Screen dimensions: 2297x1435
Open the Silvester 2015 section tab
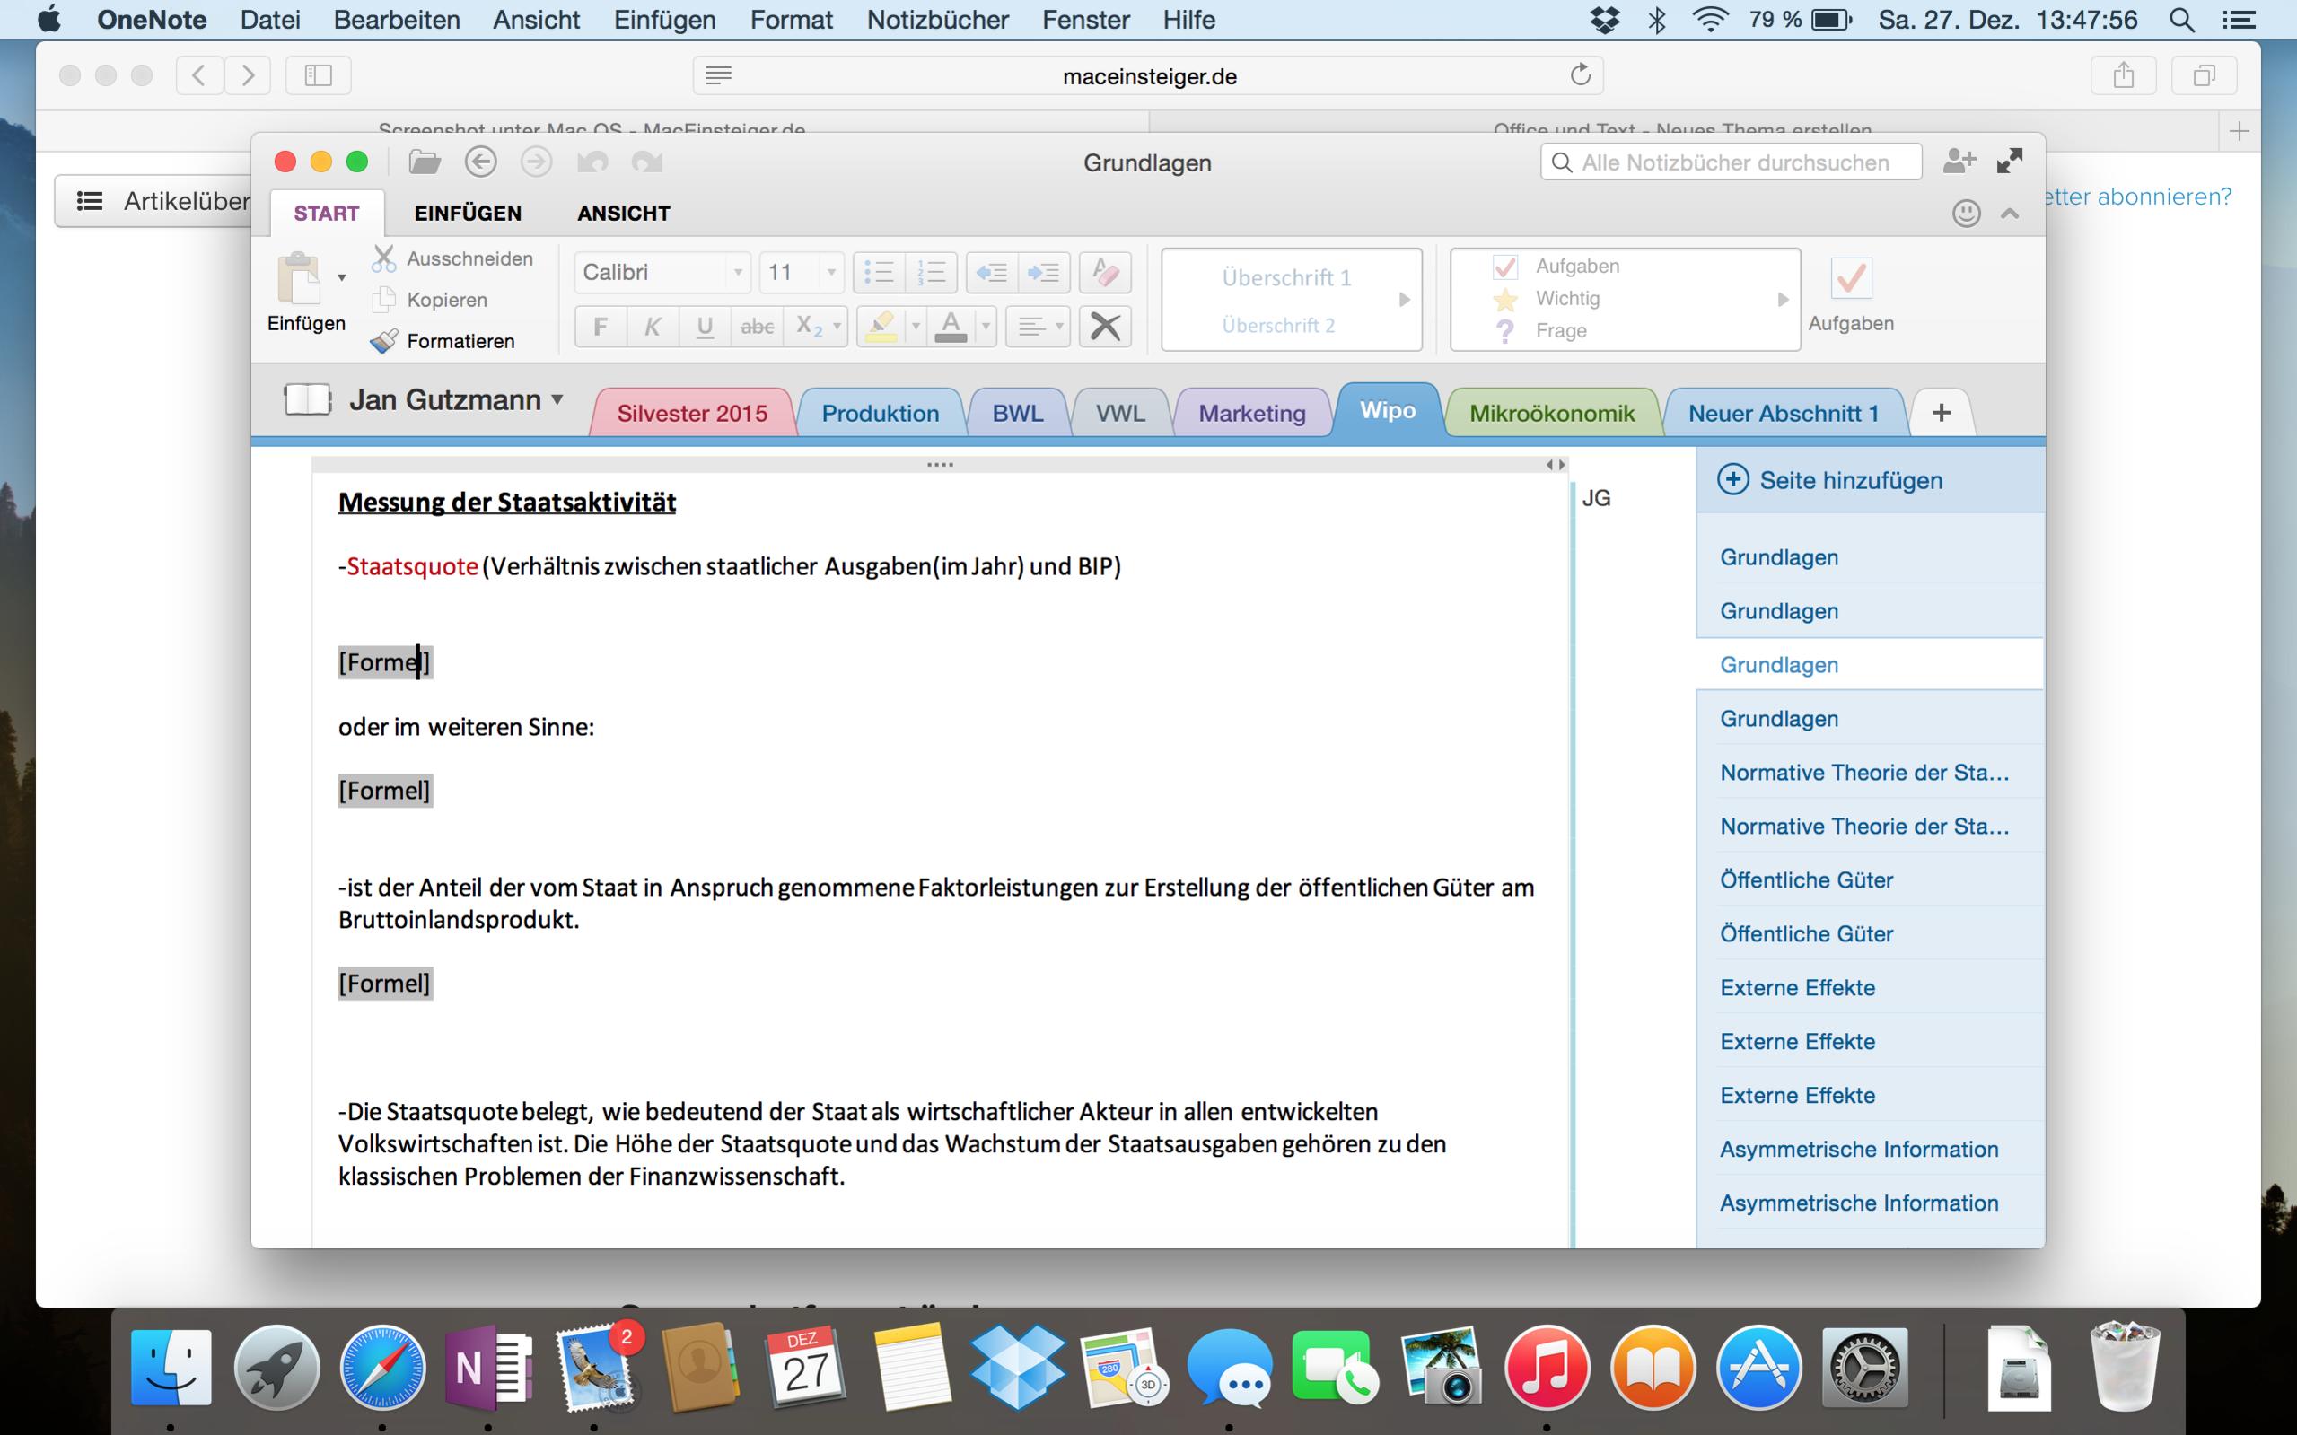pyautogui.click(x=692, y=413)
